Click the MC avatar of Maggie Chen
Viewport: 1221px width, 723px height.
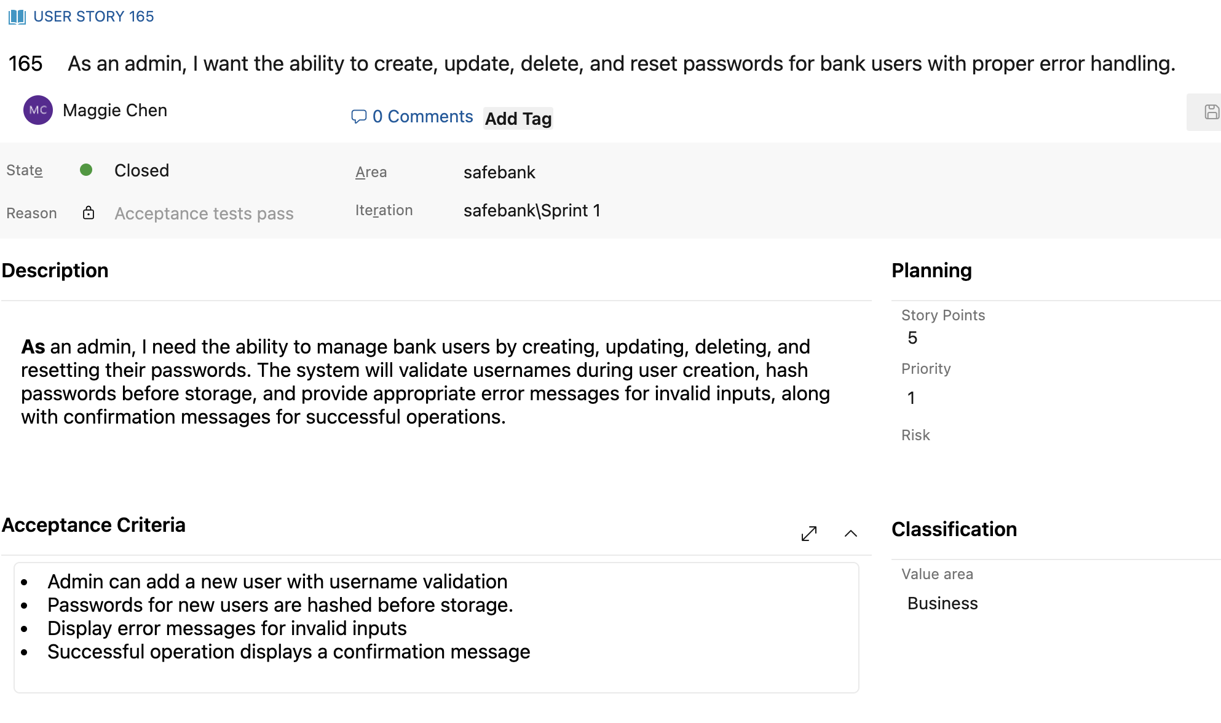[x=38, y=110]
